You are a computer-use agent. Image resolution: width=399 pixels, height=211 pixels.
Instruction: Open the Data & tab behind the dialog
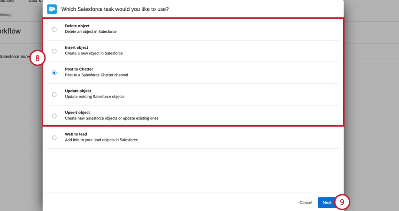pos(34,2)
